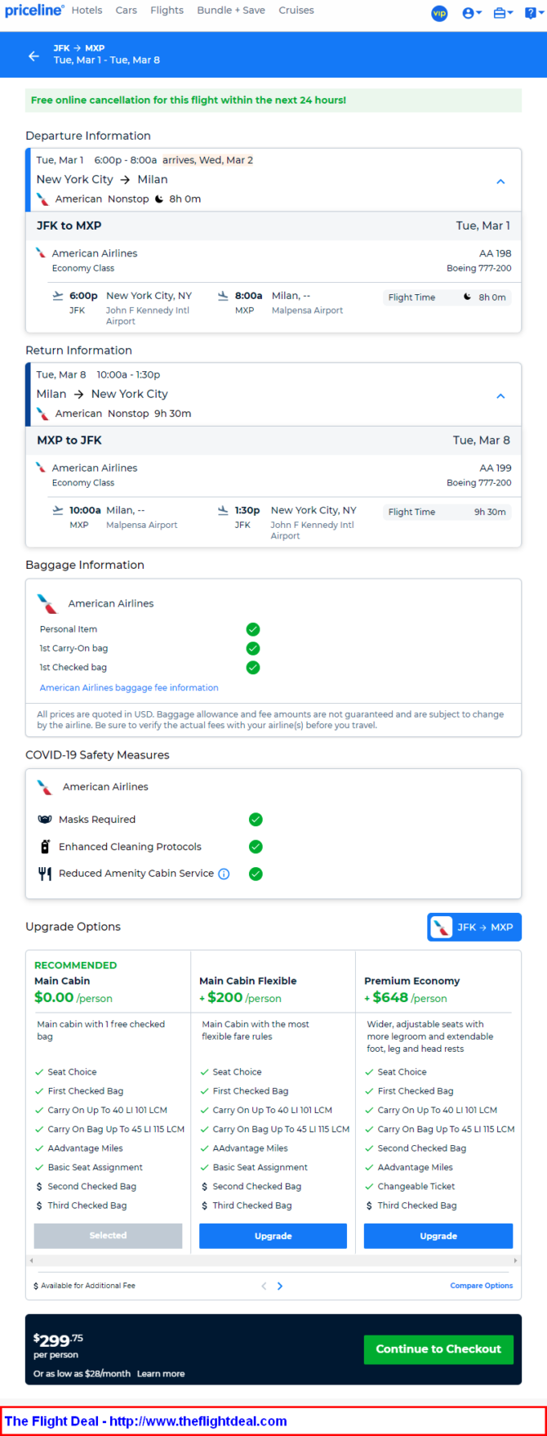547x1436 pixels.
Task: Open American Airlines baggage fee information link
Action: click(129, 688)
